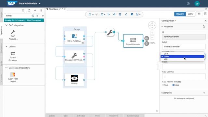This screenshot has width=208, height=117.
Task: Open the save options dropdown arrow
Action: click(x=105, y=14)
